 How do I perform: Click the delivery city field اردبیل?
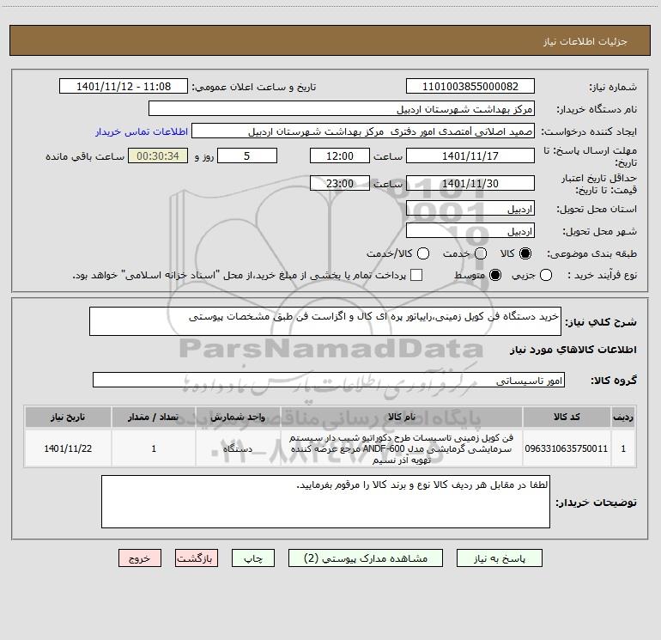tap(470, 230)
